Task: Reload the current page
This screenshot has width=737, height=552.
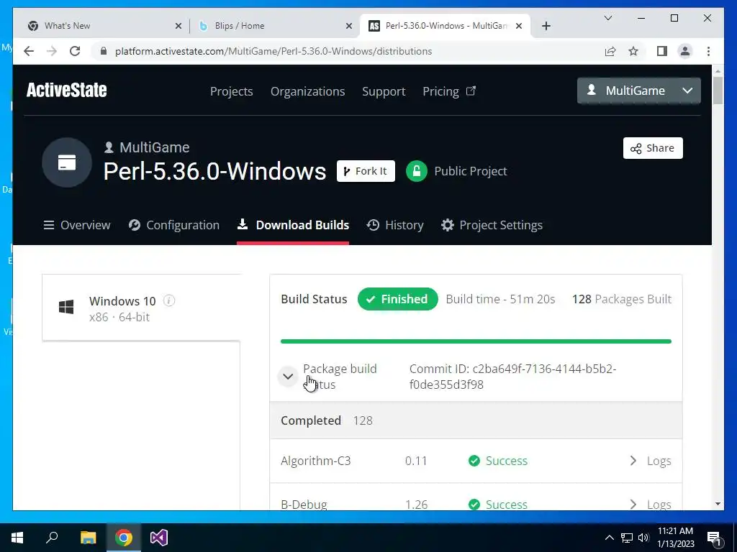Action: pyautogui.click(x=75, y=51)
